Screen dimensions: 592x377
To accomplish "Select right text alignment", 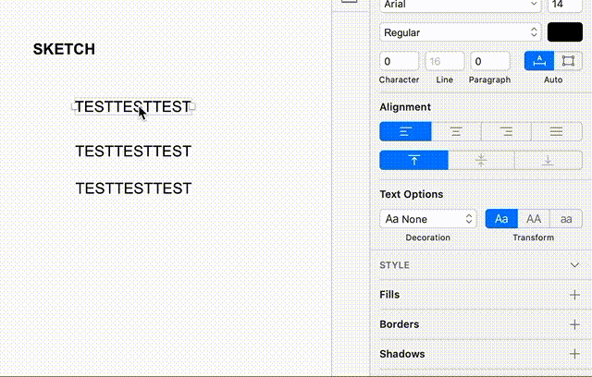I will coord(506,131).
